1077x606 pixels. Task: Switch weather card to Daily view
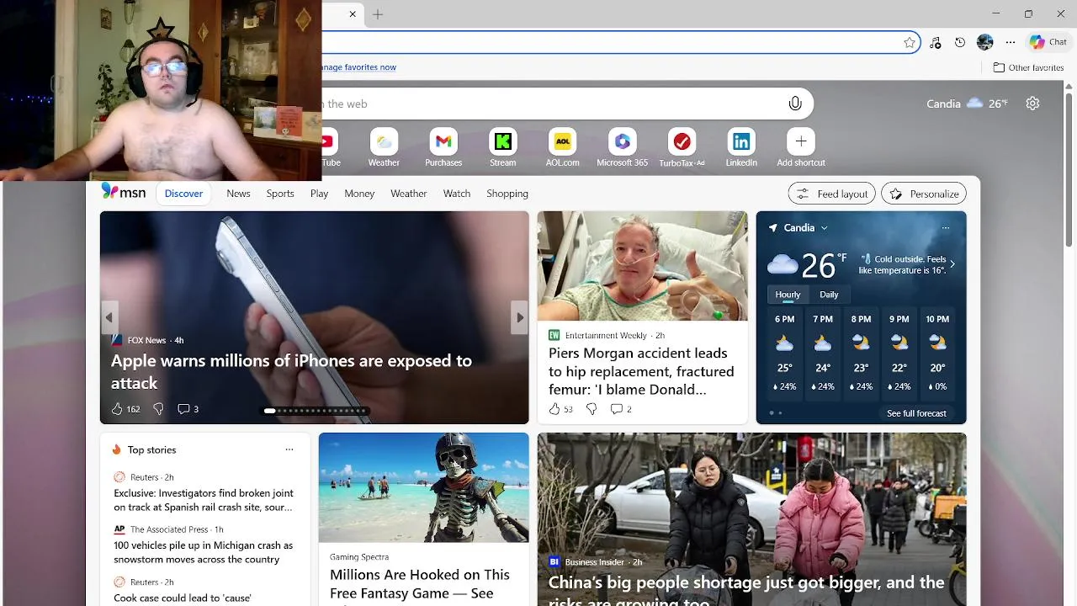[x=829, y=295]
